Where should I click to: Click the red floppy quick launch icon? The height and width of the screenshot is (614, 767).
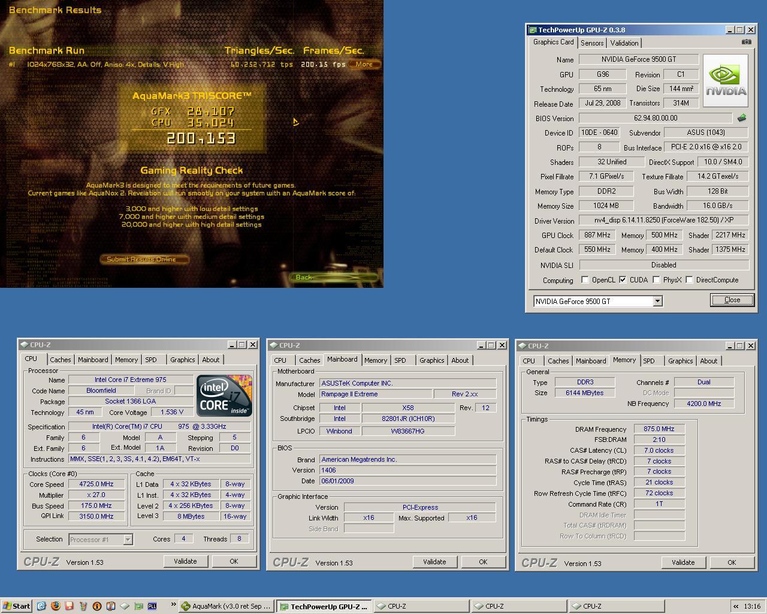click(70, 606)
